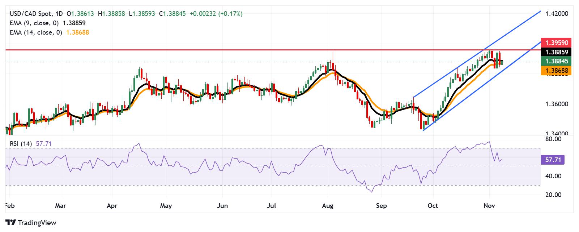Click the purple 57.71 RSI value tag
Screen dimensions: 579x232
pos(553,160)
